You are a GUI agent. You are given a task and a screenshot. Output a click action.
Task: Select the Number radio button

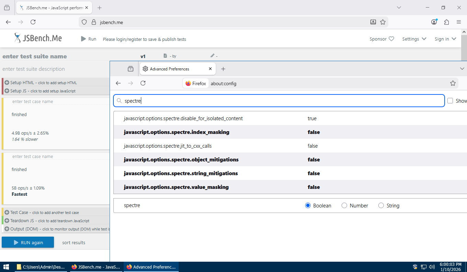click(344, 205)
